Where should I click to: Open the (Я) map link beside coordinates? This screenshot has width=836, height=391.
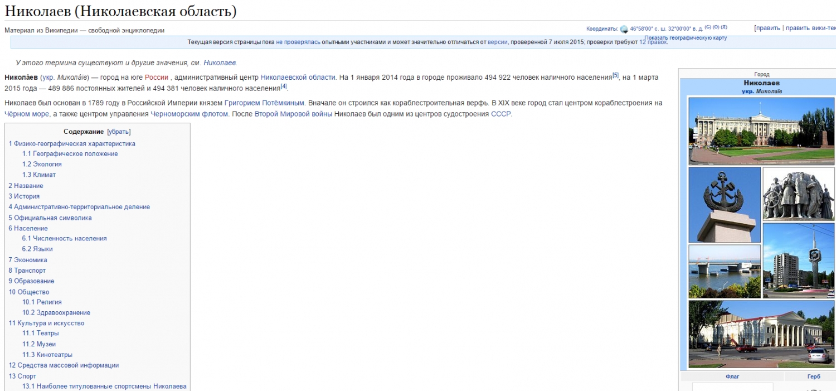click(x=724, y=27)
